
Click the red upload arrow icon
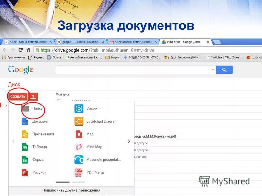[x=34, y=96]
